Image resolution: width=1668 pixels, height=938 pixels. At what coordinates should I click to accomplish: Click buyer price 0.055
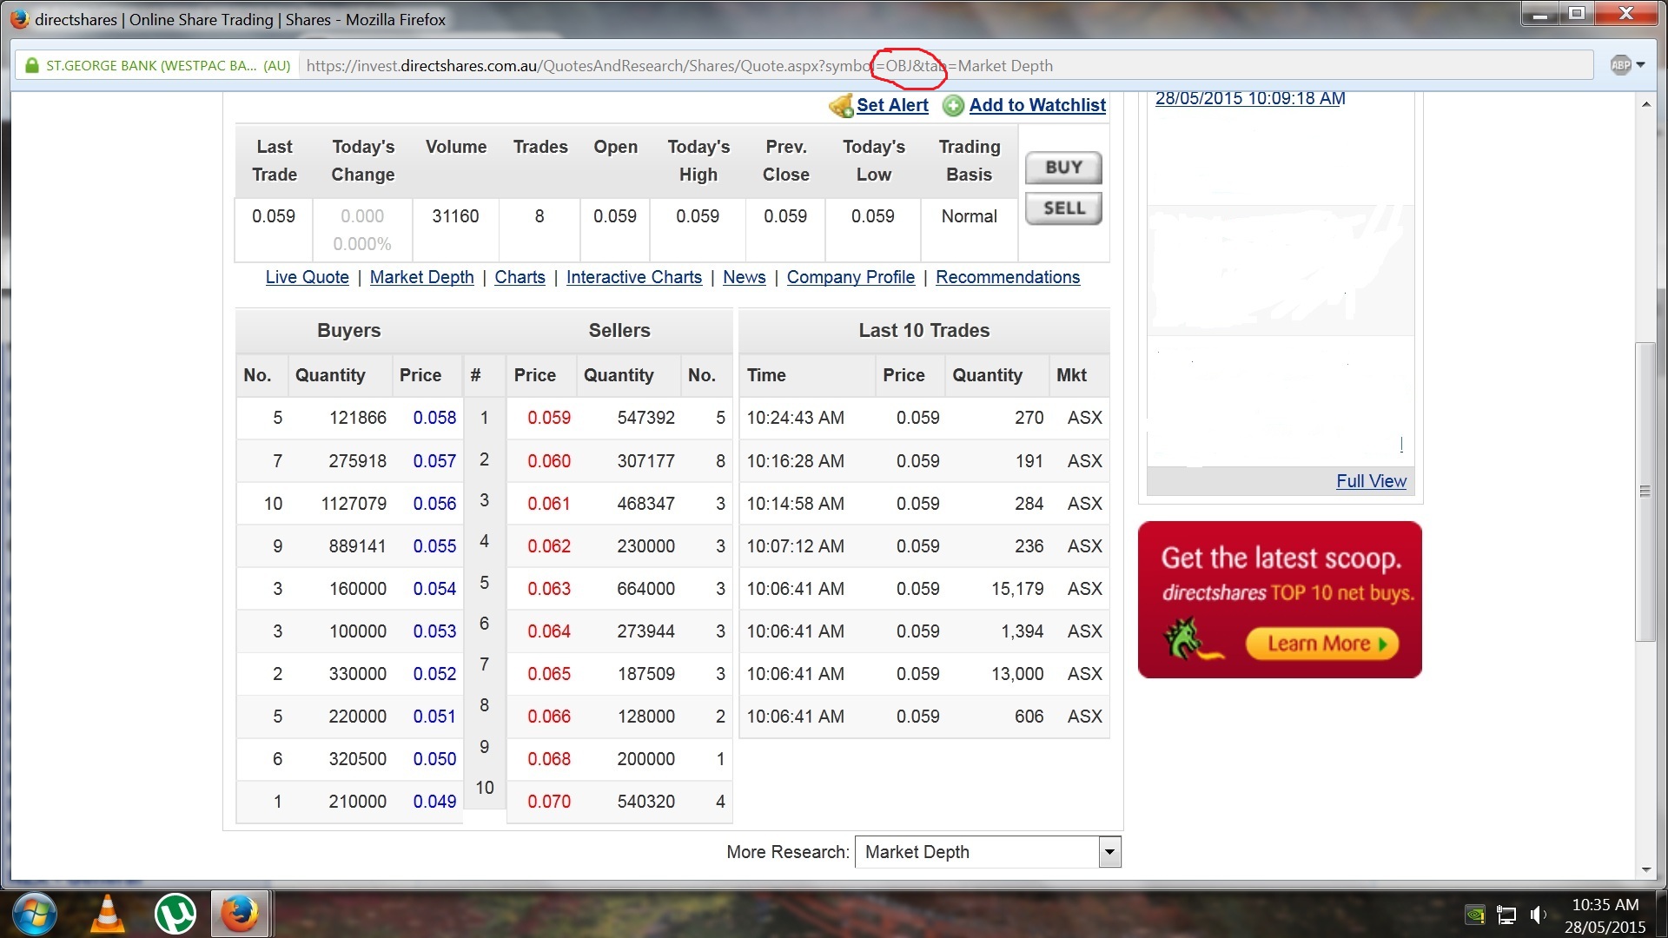[434, 546]
